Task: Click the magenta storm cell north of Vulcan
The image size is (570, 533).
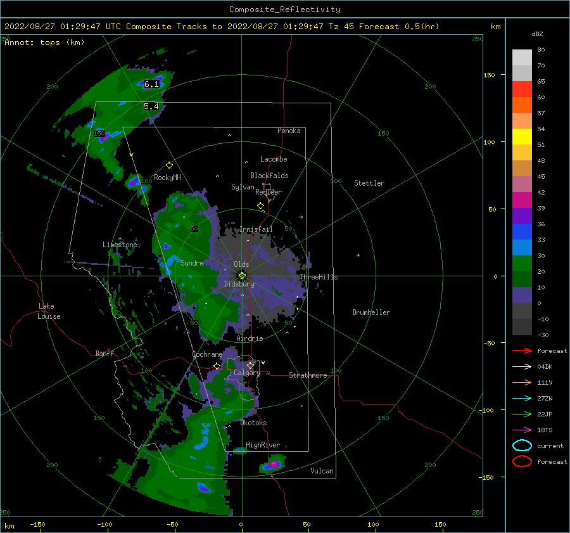Action: coord(274,465)
